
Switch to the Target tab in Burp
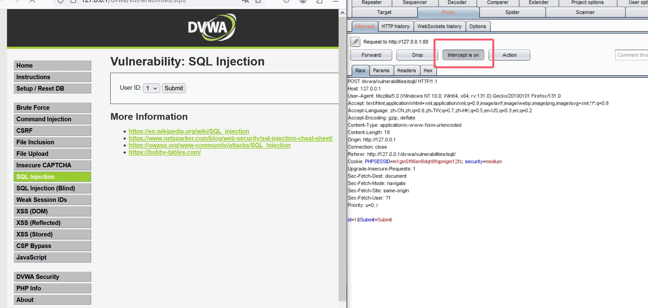point(384,12)
